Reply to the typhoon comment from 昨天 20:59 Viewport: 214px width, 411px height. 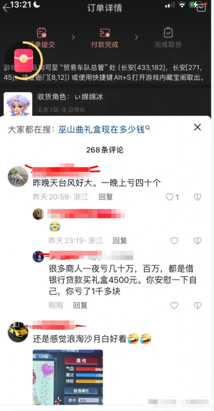point(106,197)
